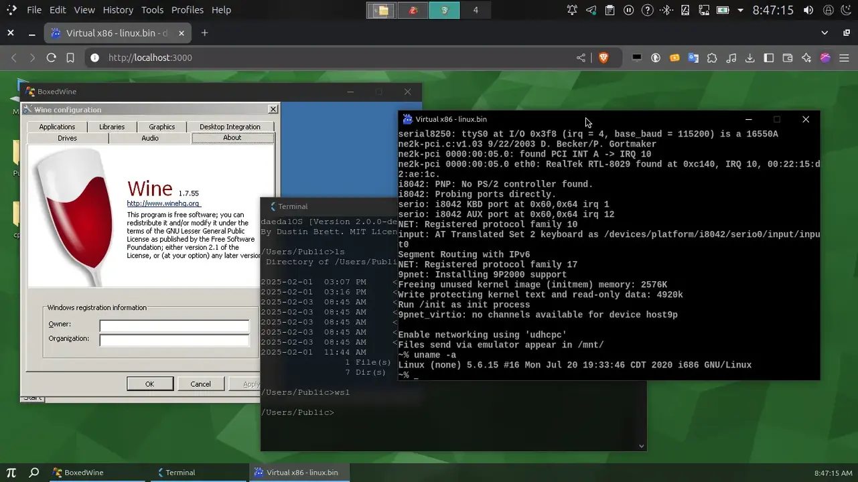Open the Brave Shields lion icon

[603, 58]
